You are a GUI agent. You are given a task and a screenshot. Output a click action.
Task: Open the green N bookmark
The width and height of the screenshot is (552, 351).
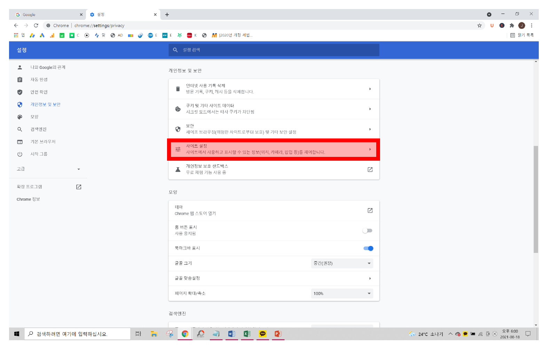[x=72, y=35]
